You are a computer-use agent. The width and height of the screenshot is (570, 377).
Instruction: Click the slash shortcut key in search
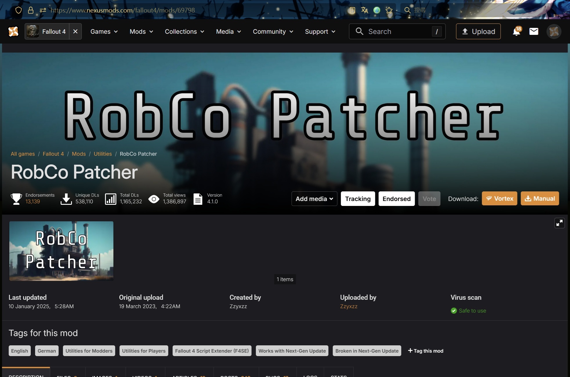click(437, 31)
